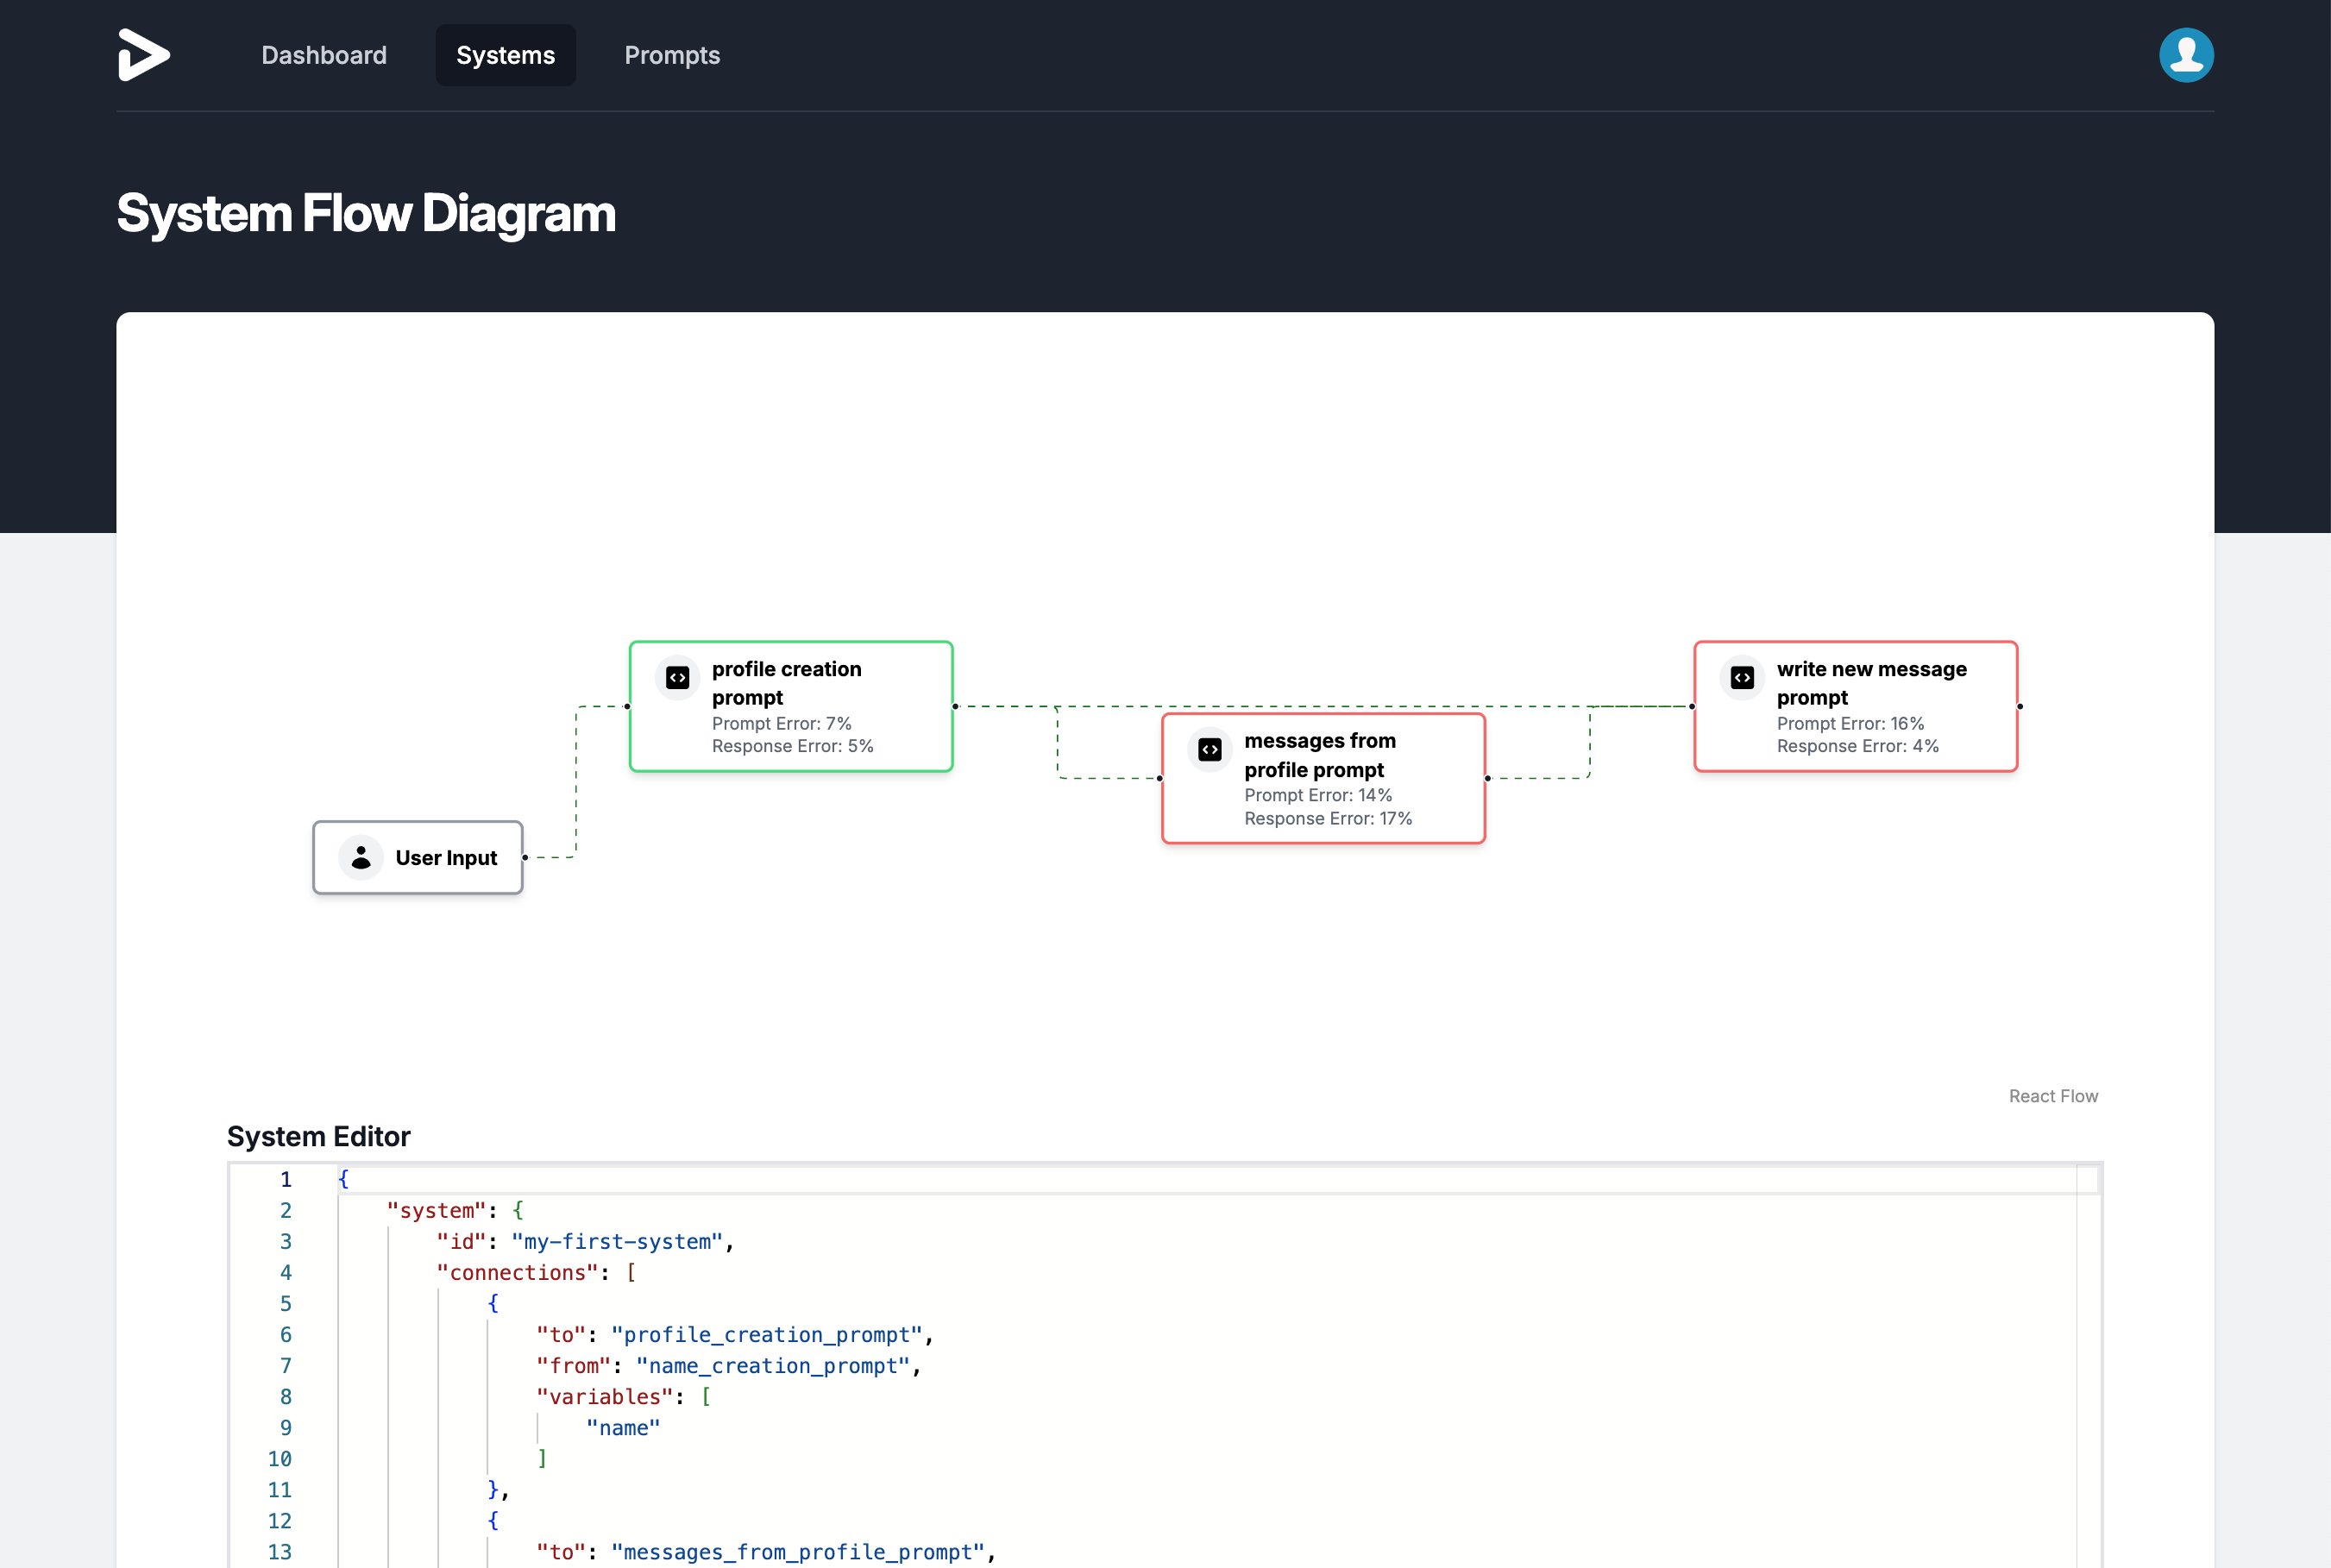Click the left input handle of profile creation node
Screen dimensions: 2331x1568
628,707
